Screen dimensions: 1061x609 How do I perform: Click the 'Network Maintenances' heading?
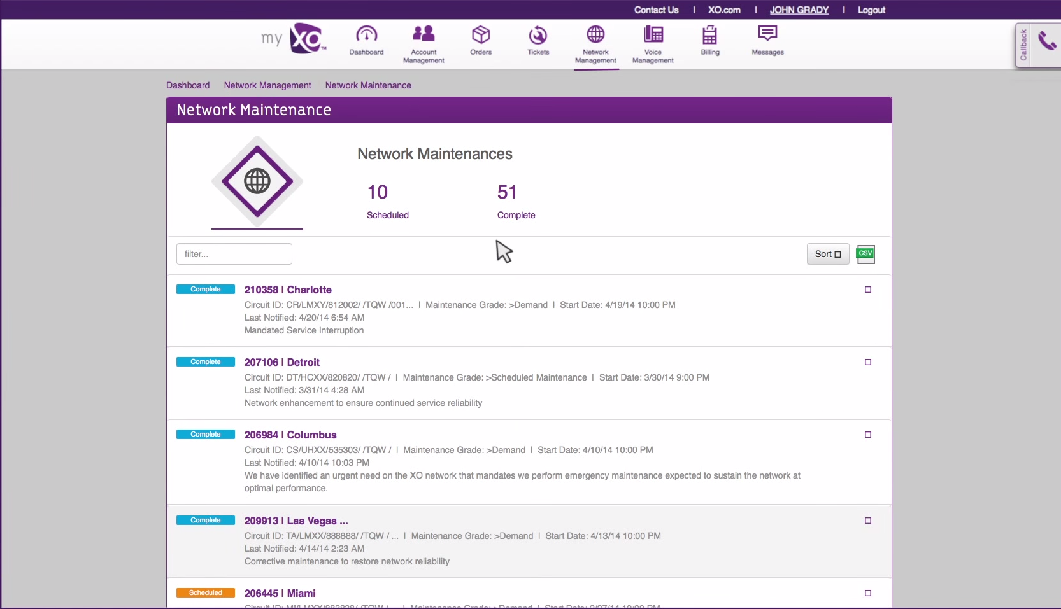coord(435,154)
